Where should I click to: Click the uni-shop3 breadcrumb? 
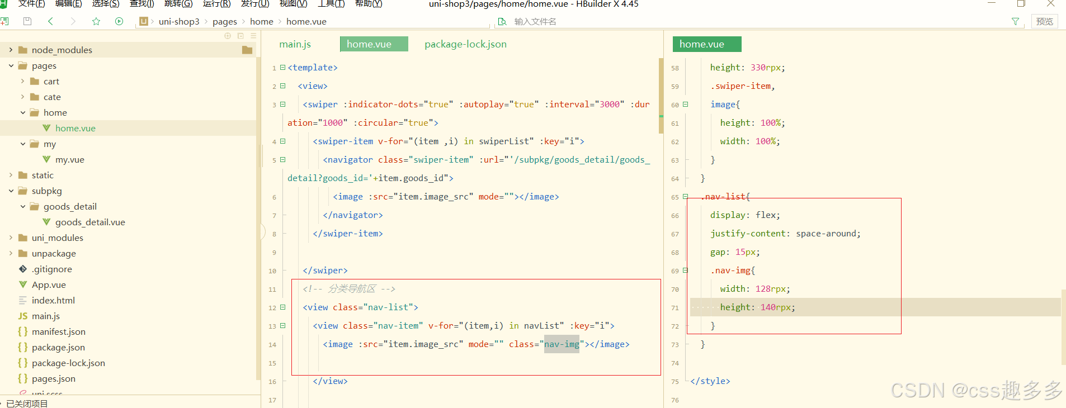179,21
